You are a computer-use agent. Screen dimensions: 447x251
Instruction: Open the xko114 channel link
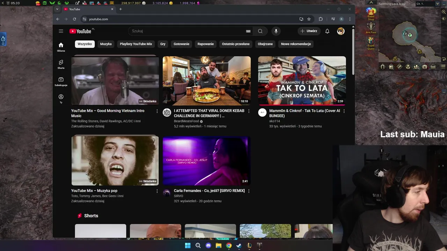pyautogui.click(x=274, y=121)
